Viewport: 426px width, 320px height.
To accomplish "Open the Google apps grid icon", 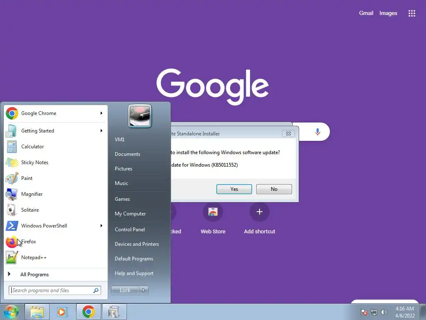I will [x=411, y=13].
